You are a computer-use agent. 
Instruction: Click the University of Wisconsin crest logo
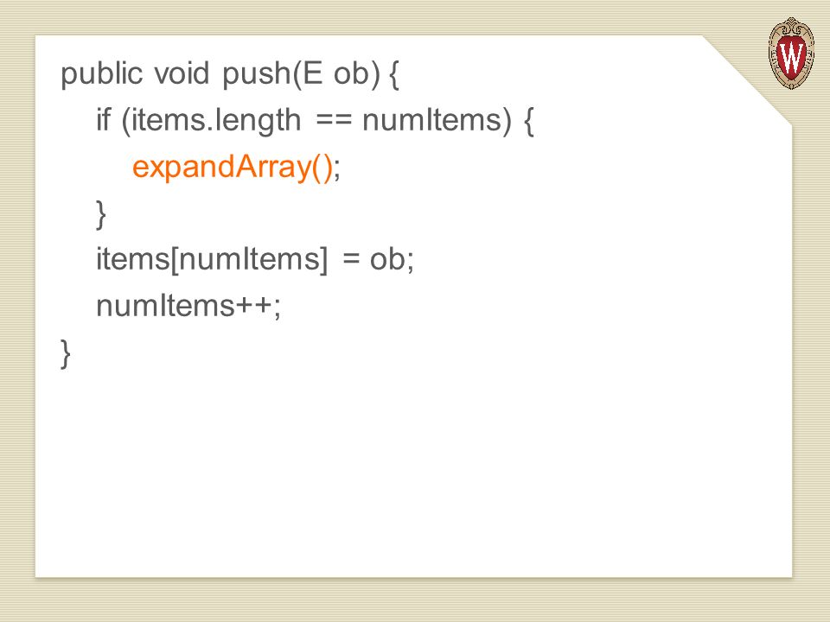[x=791, y=53]
